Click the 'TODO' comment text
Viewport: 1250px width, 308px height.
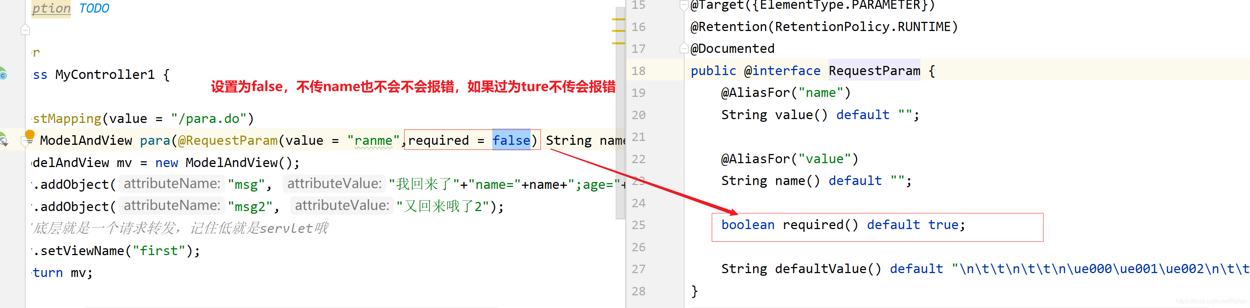pos(94,8)
